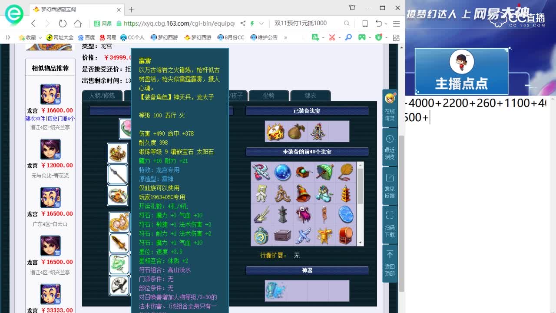Open the 8月份CC bookmark
This screenshot has width=556, height=313.
click(x=231, y=37)
